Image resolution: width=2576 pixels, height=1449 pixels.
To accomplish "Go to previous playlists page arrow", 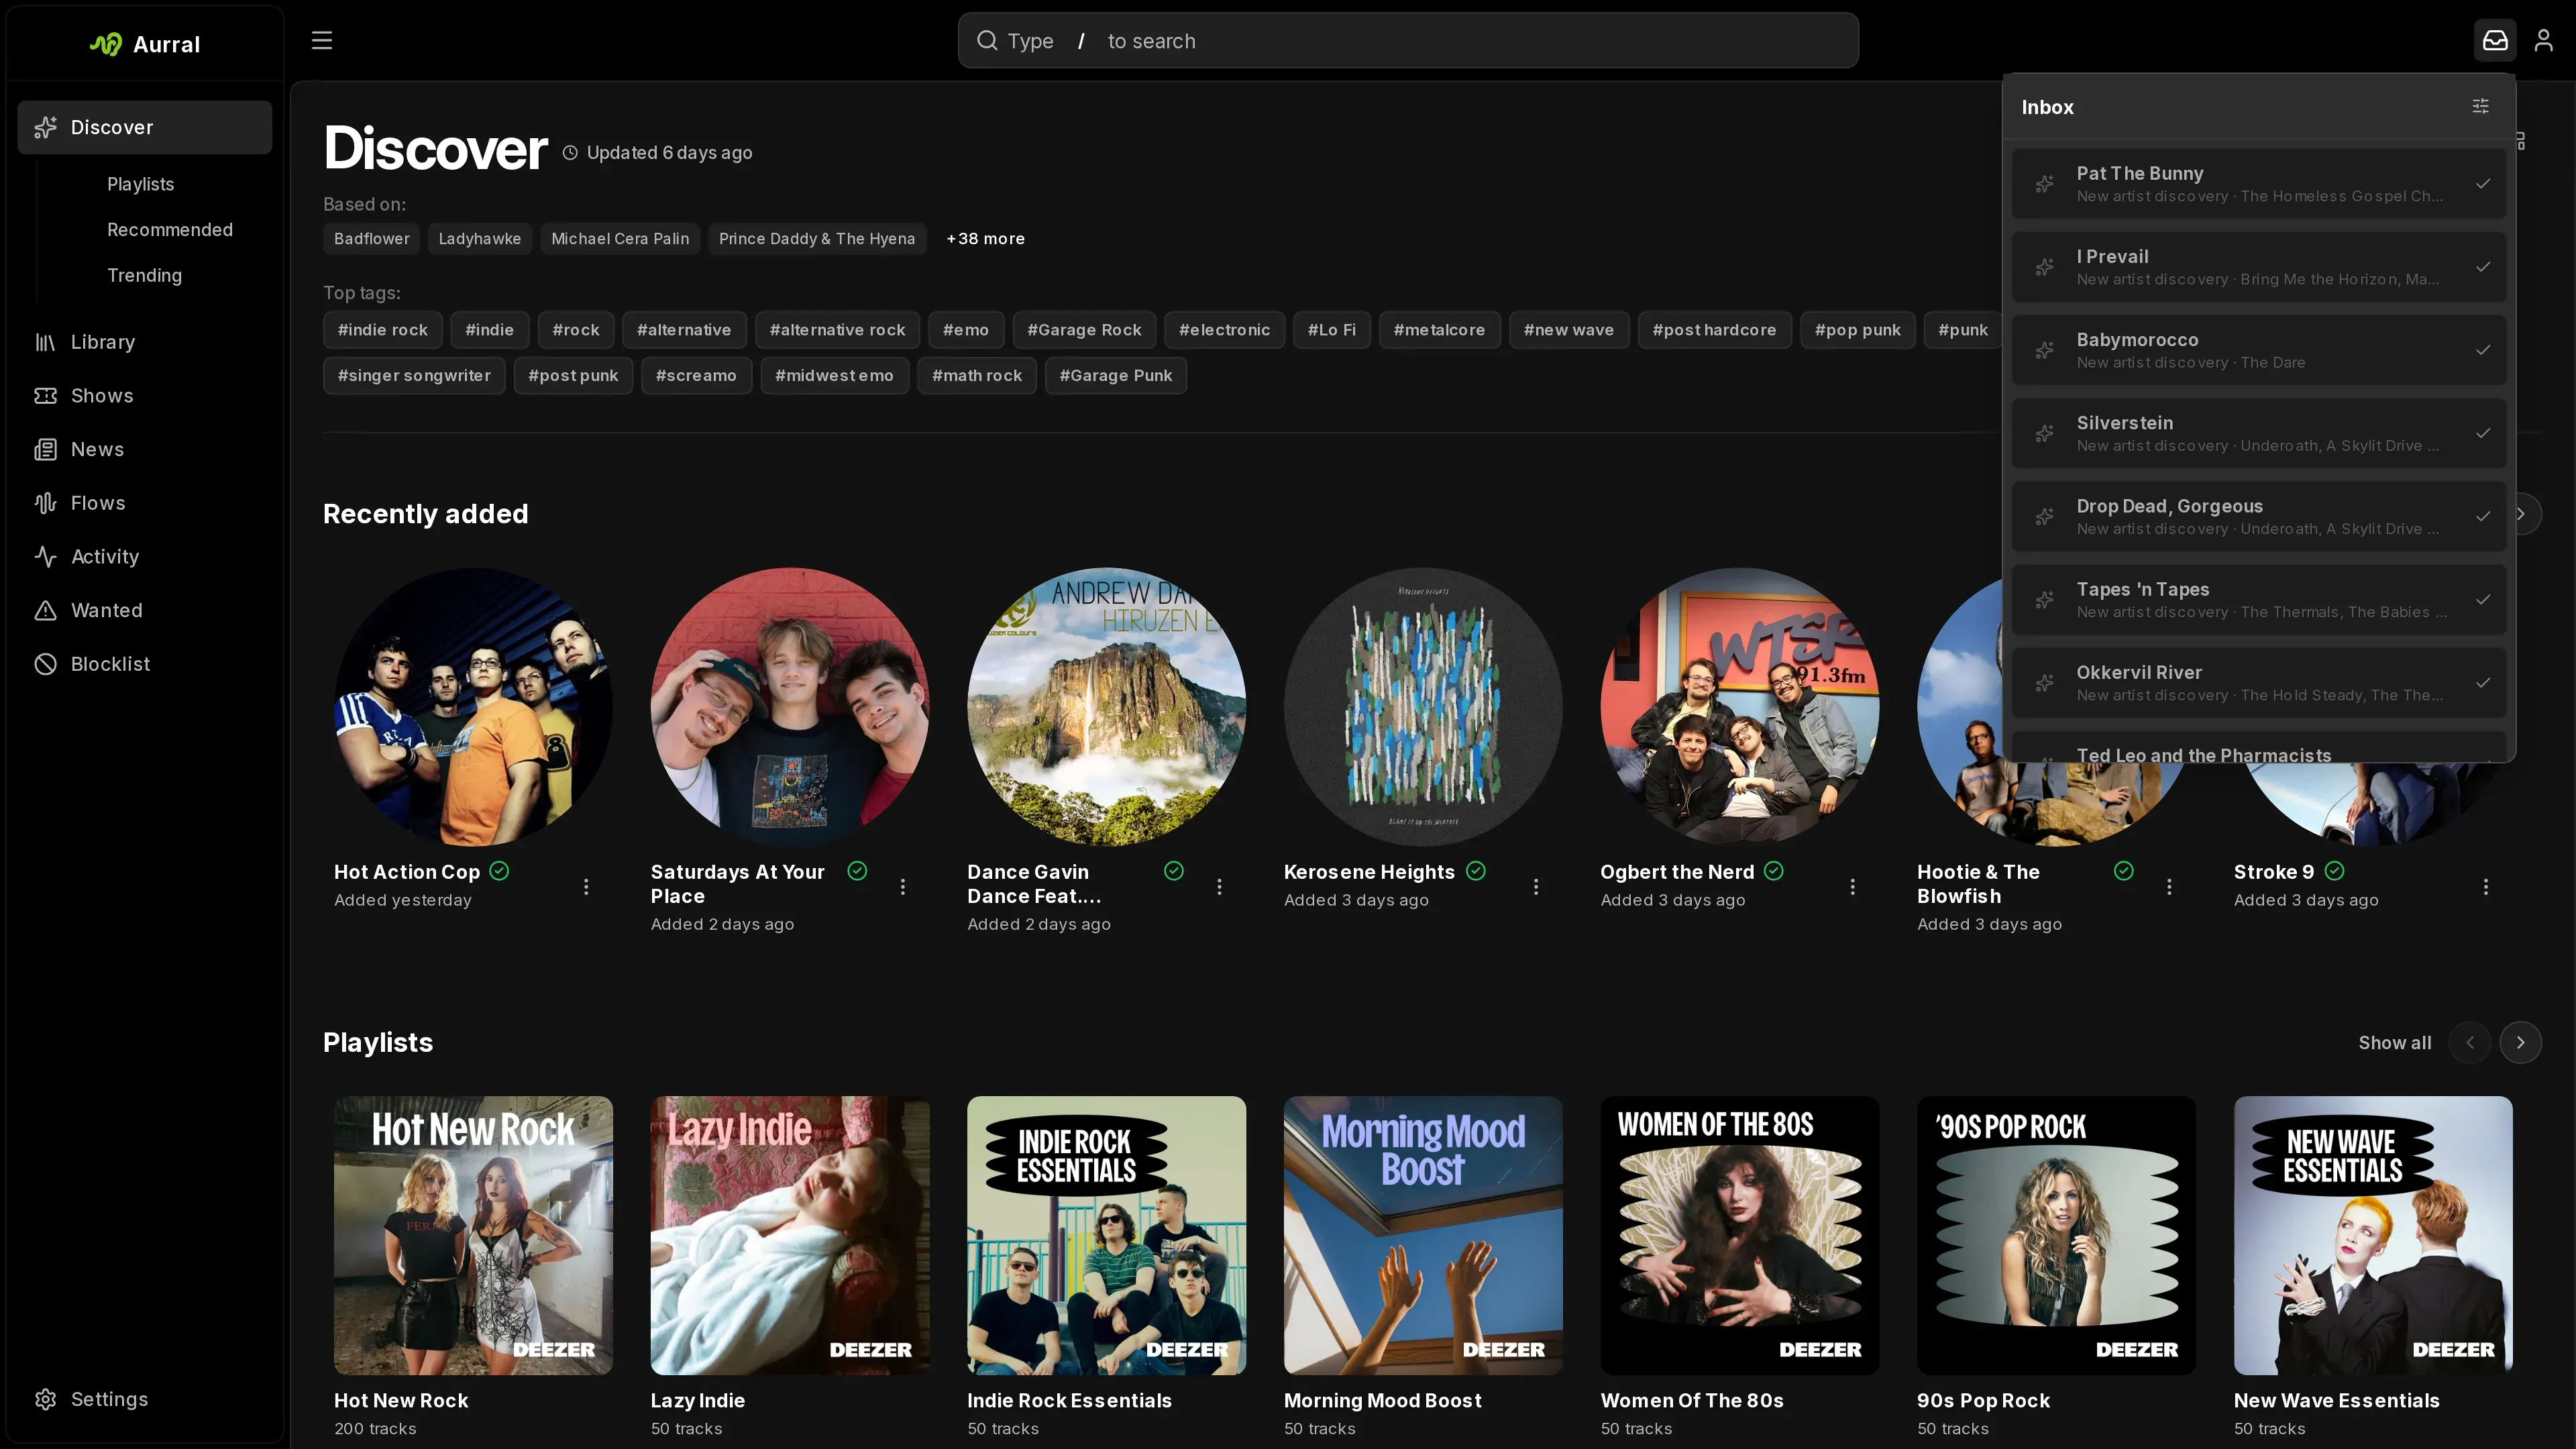I will (2470, 1043).
